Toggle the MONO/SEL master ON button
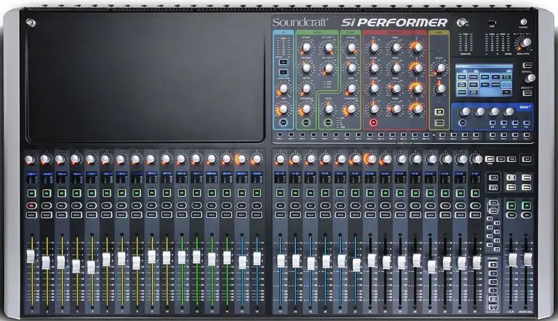Viewport: 558px width, 321px height. pos(527,205)
